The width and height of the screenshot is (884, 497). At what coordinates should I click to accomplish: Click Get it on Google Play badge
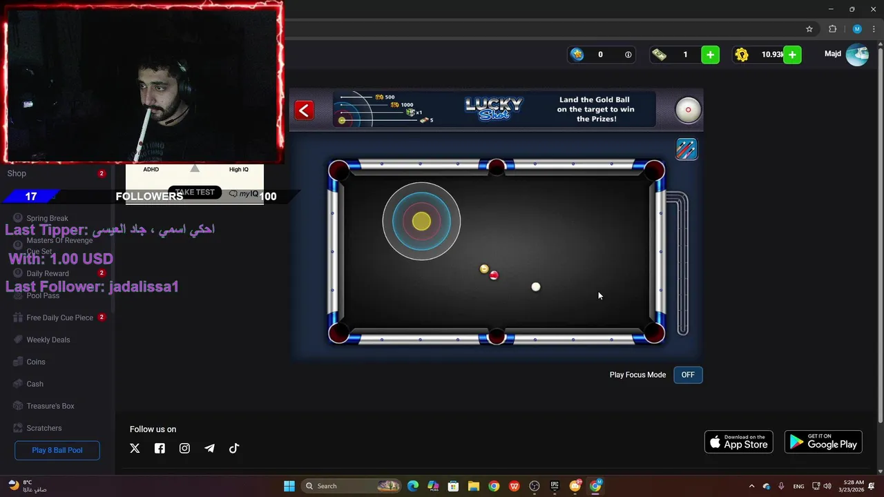[823, 442]
